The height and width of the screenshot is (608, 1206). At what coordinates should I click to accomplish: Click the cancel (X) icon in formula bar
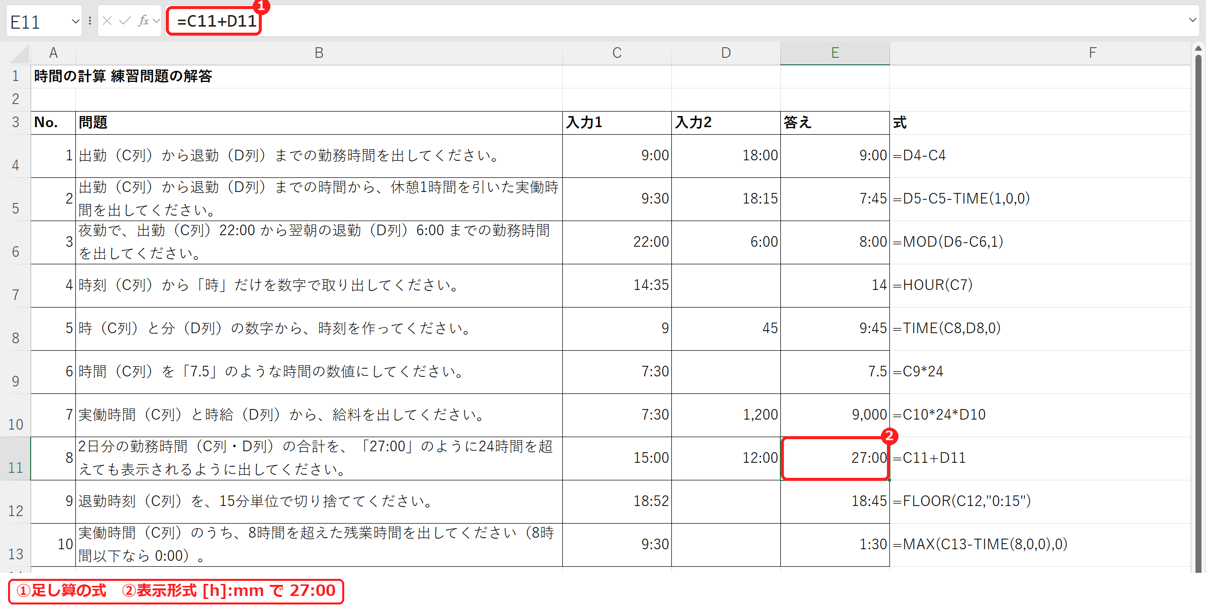[107, 21]
